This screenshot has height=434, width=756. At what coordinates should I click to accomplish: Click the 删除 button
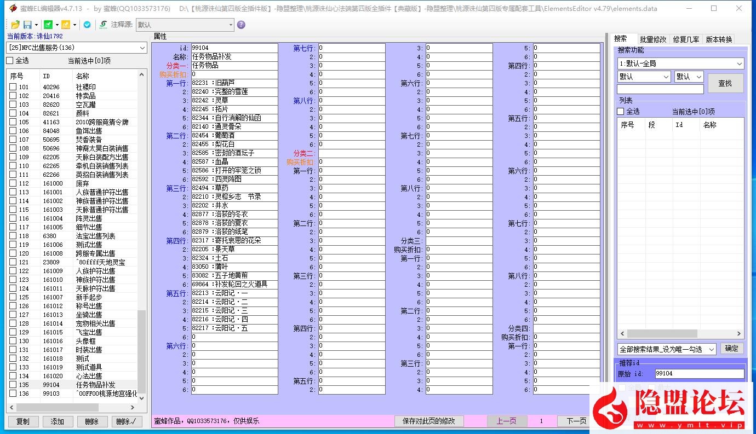pos(92,421)
